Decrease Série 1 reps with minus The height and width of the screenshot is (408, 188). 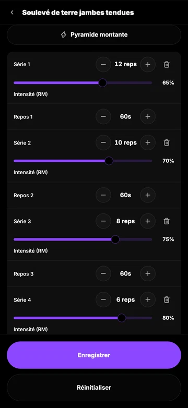coord(103,64)
